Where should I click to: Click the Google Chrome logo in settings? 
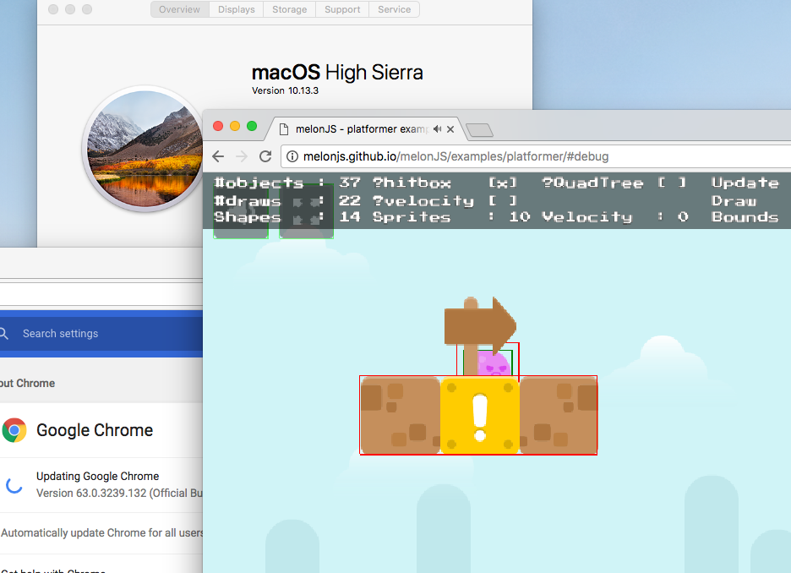[x=14, y=430]
